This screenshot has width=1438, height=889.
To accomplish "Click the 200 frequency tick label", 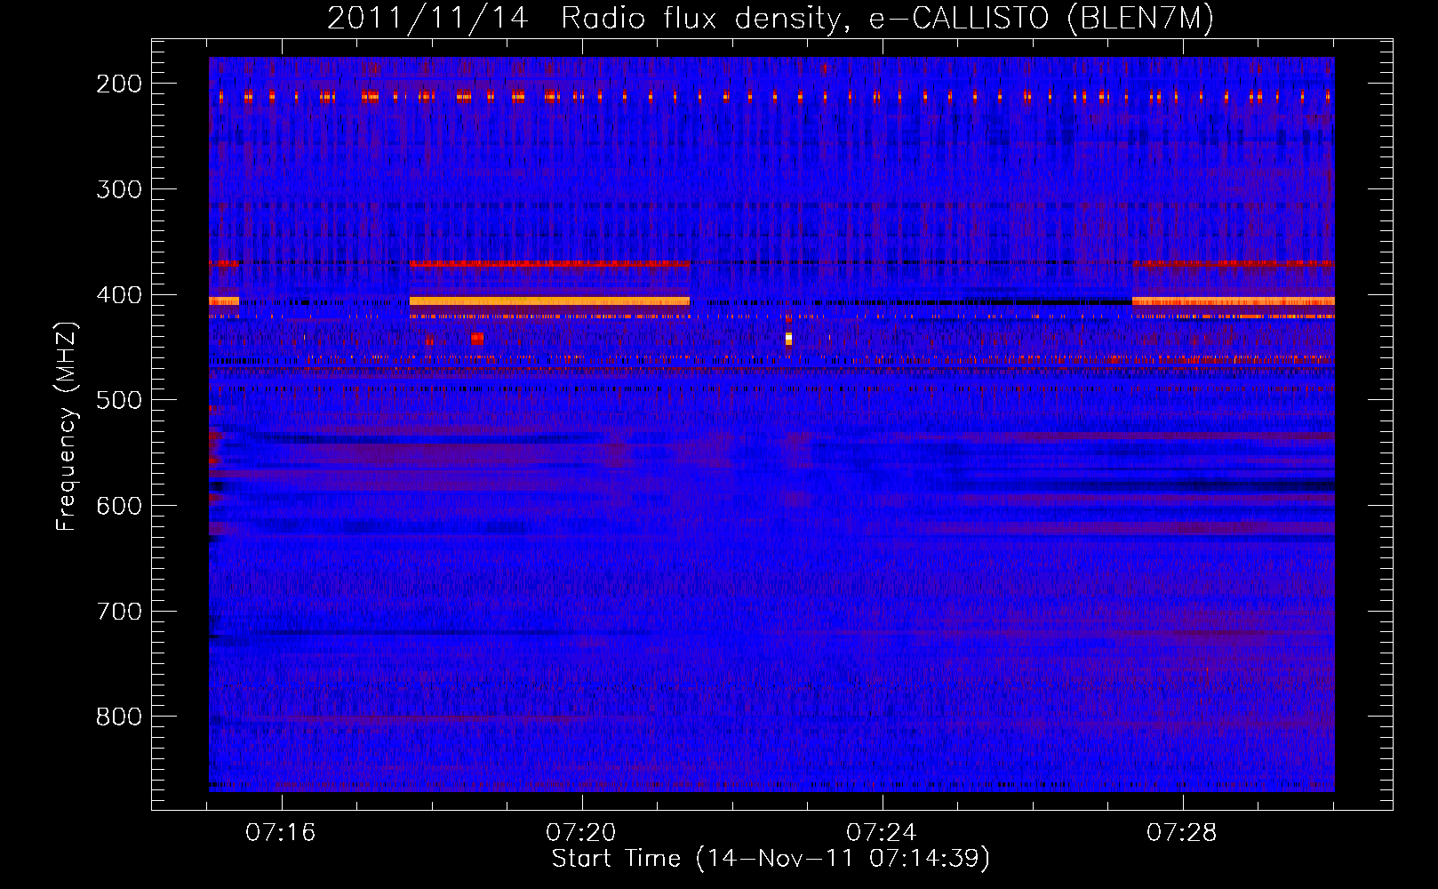I will [119, 84].
